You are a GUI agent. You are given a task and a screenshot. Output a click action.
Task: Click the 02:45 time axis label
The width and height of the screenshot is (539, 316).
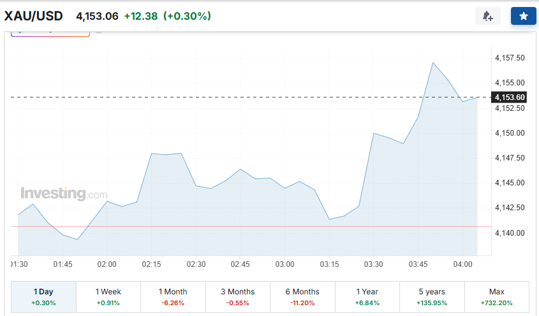coord(240,264)
